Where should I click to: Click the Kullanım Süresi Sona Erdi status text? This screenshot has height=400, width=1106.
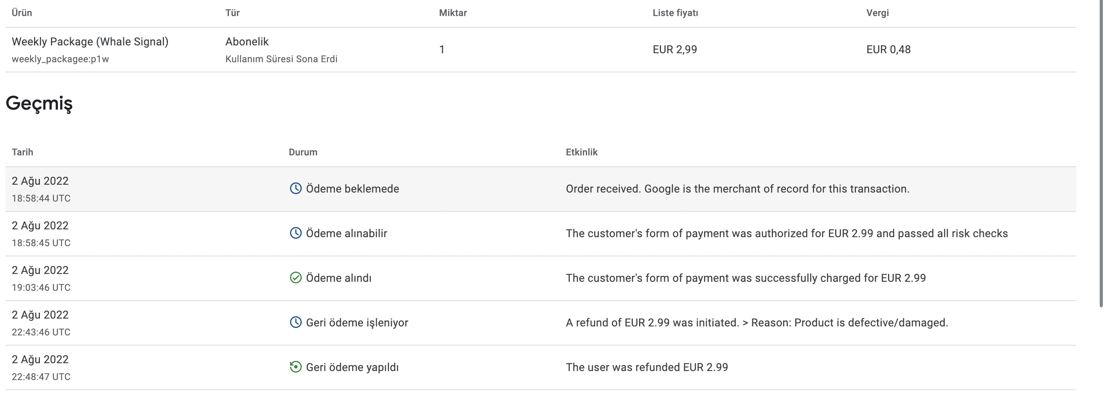pos(281,59)
